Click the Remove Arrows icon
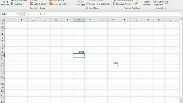The height and width of the screenshot is (103, 183). (114, 4)
